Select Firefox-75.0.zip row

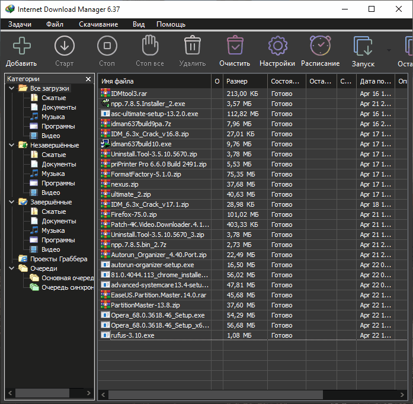(x=253, y=214)
